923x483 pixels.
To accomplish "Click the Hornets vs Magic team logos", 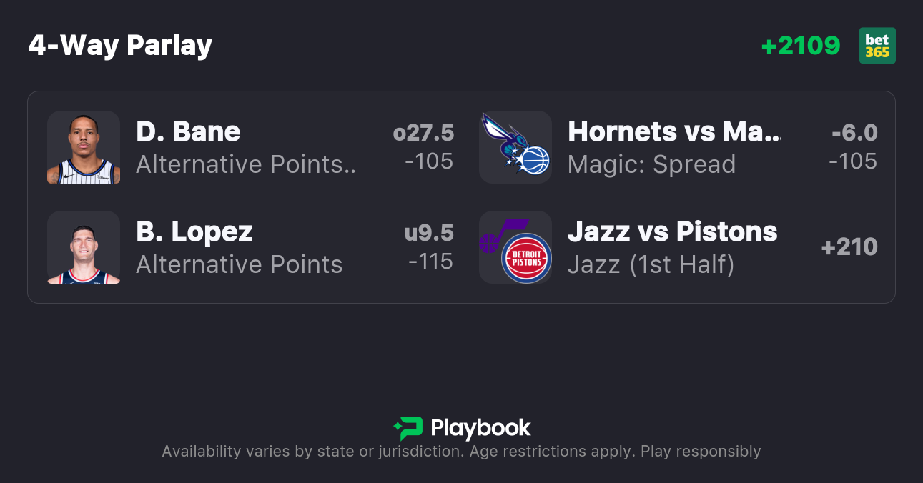I will pos(515,147).
